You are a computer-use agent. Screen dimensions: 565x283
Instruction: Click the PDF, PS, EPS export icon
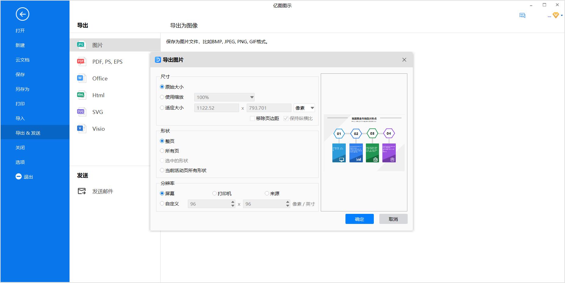(x=81, y=61)
